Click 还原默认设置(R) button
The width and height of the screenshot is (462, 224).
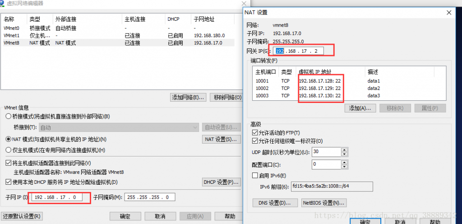tap(22, 216)
